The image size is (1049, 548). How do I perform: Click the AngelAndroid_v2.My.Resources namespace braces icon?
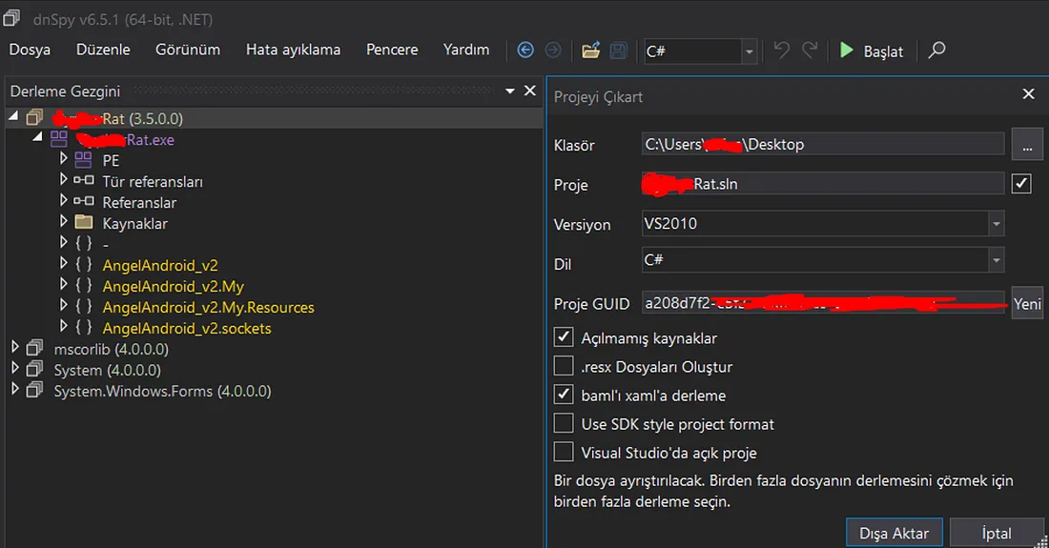[x=84, y=307]
